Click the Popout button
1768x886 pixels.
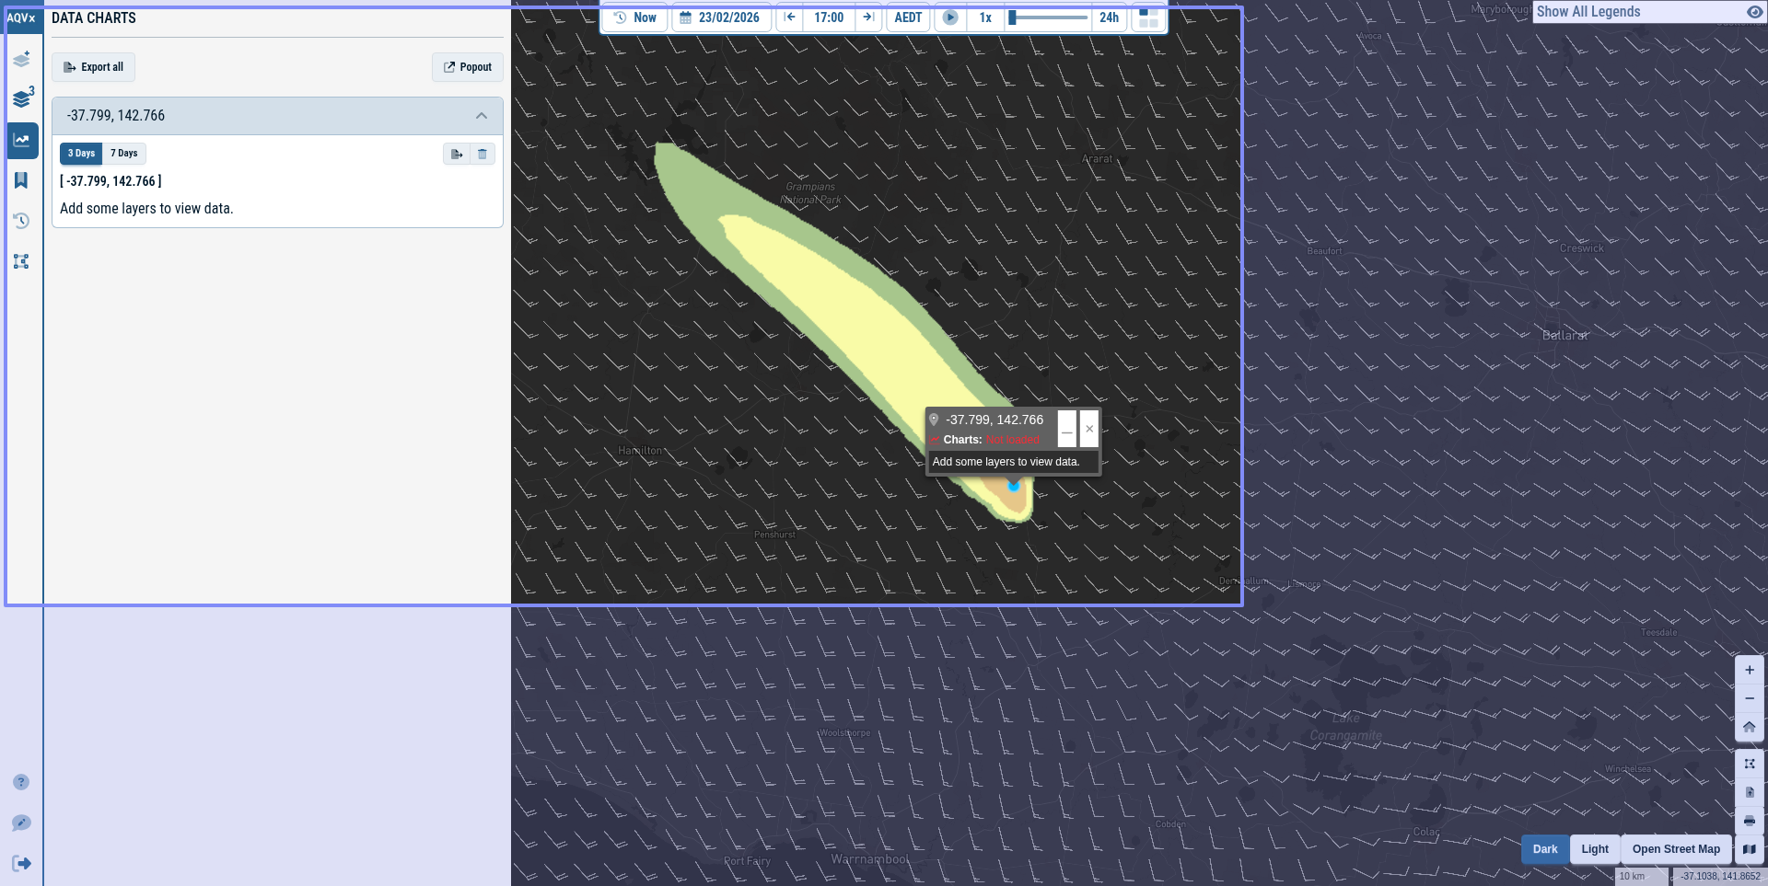click(468, 67)
